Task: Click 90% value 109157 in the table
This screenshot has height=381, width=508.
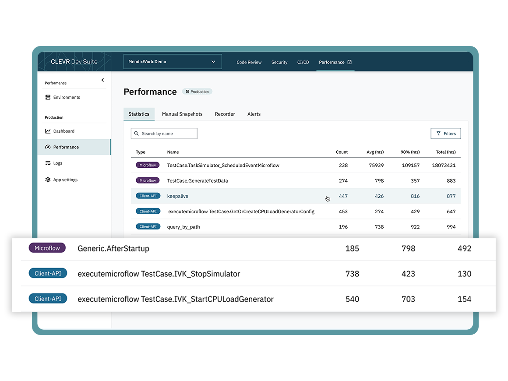Action: 411,165
